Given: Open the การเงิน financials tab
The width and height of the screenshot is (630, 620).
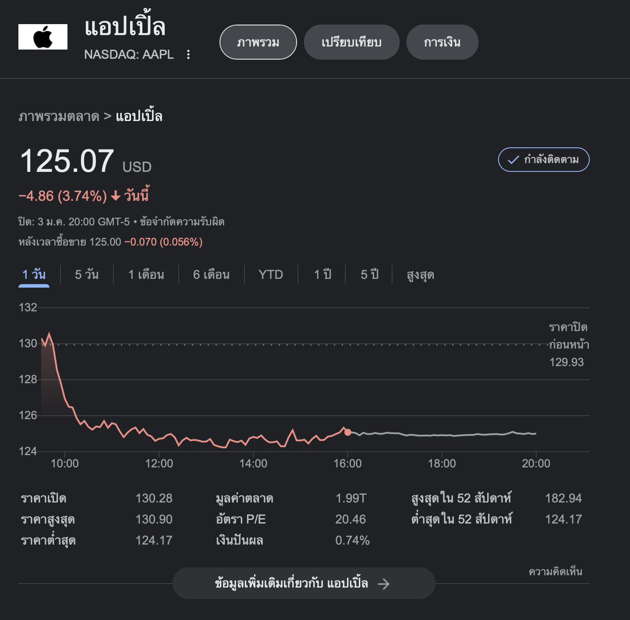Looking at the screenshot, I should (x=442, y=42).
